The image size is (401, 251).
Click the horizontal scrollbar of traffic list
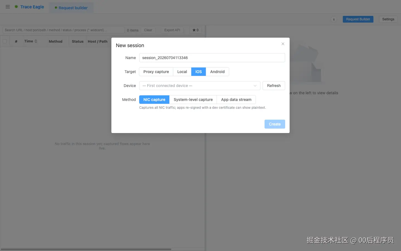point(86,249)
